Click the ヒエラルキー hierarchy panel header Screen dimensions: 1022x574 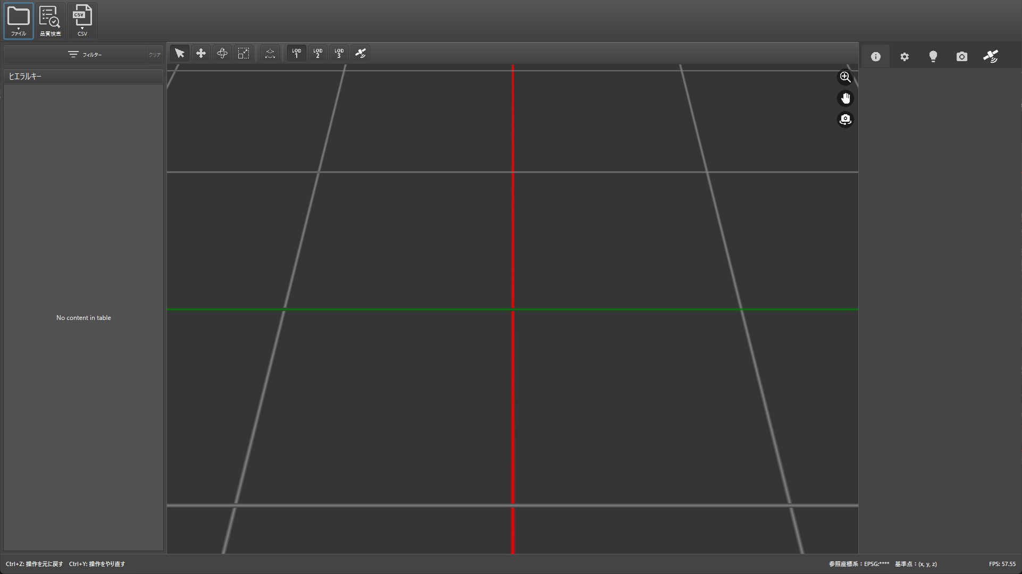(x=83, y=77)
